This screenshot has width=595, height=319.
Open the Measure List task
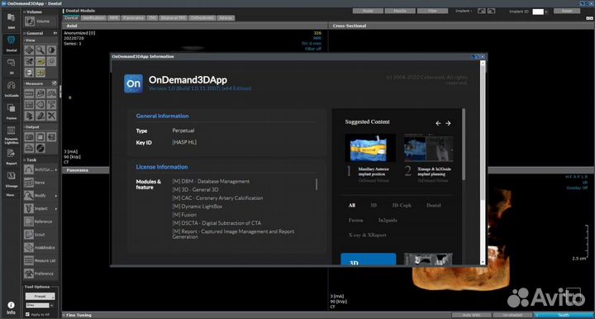[40, 260]
